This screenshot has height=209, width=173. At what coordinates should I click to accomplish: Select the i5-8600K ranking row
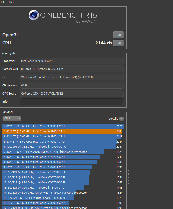tap(63, 203)
